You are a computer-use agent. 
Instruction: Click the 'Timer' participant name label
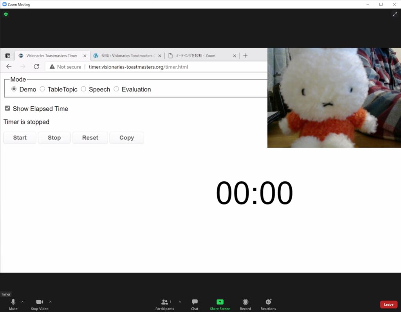pyautogui.click(x=6, y=294)
